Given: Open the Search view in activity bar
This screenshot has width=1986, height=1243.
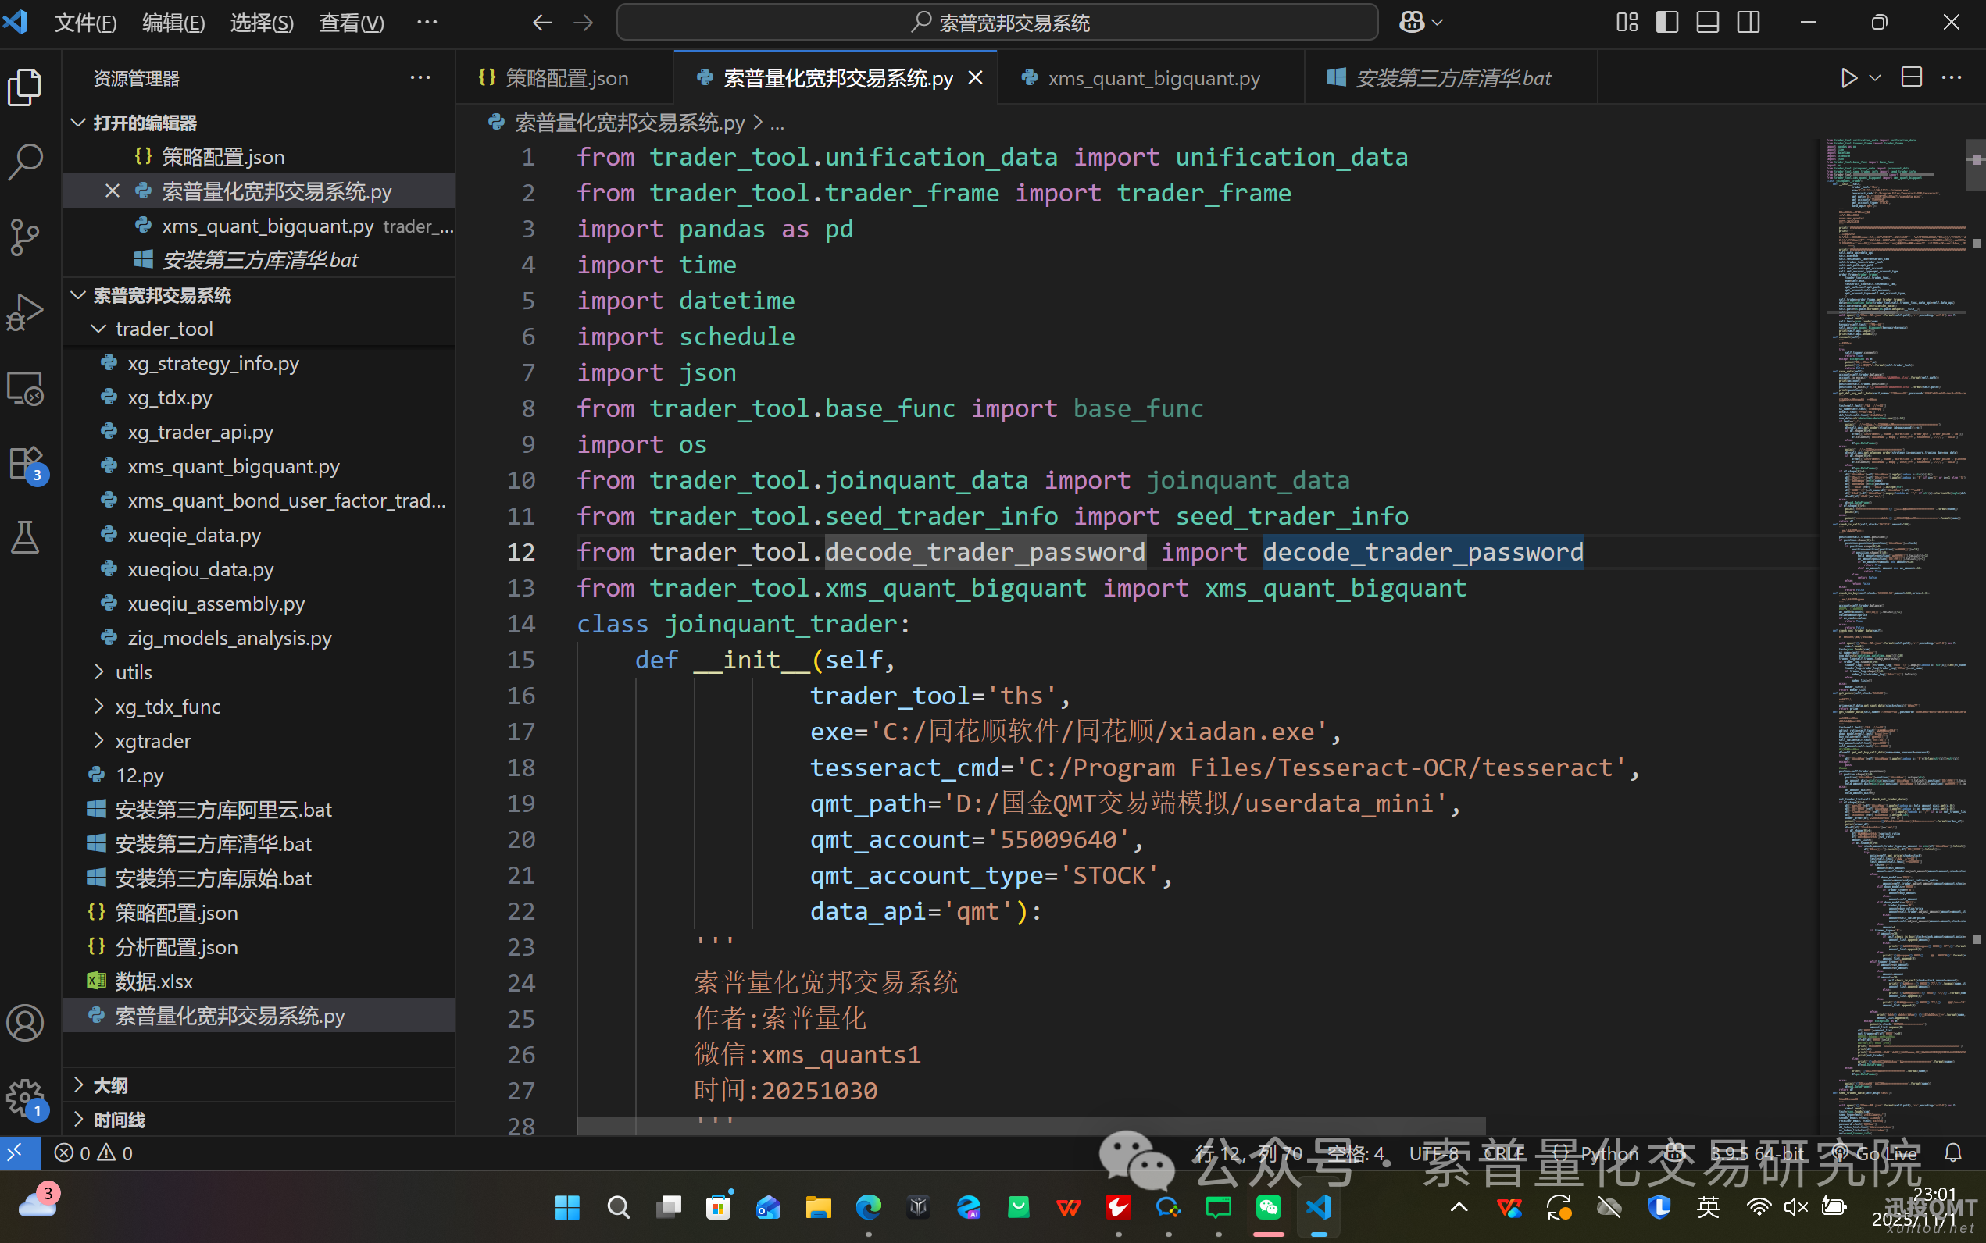Looking at the screenshot, I should pos(26,162).
